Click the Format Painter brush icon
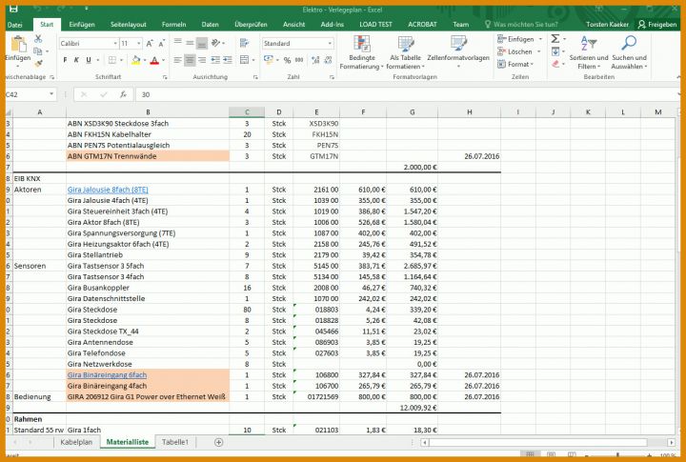The width and height of the screenshot is (686, 462). tap(38, 64)
